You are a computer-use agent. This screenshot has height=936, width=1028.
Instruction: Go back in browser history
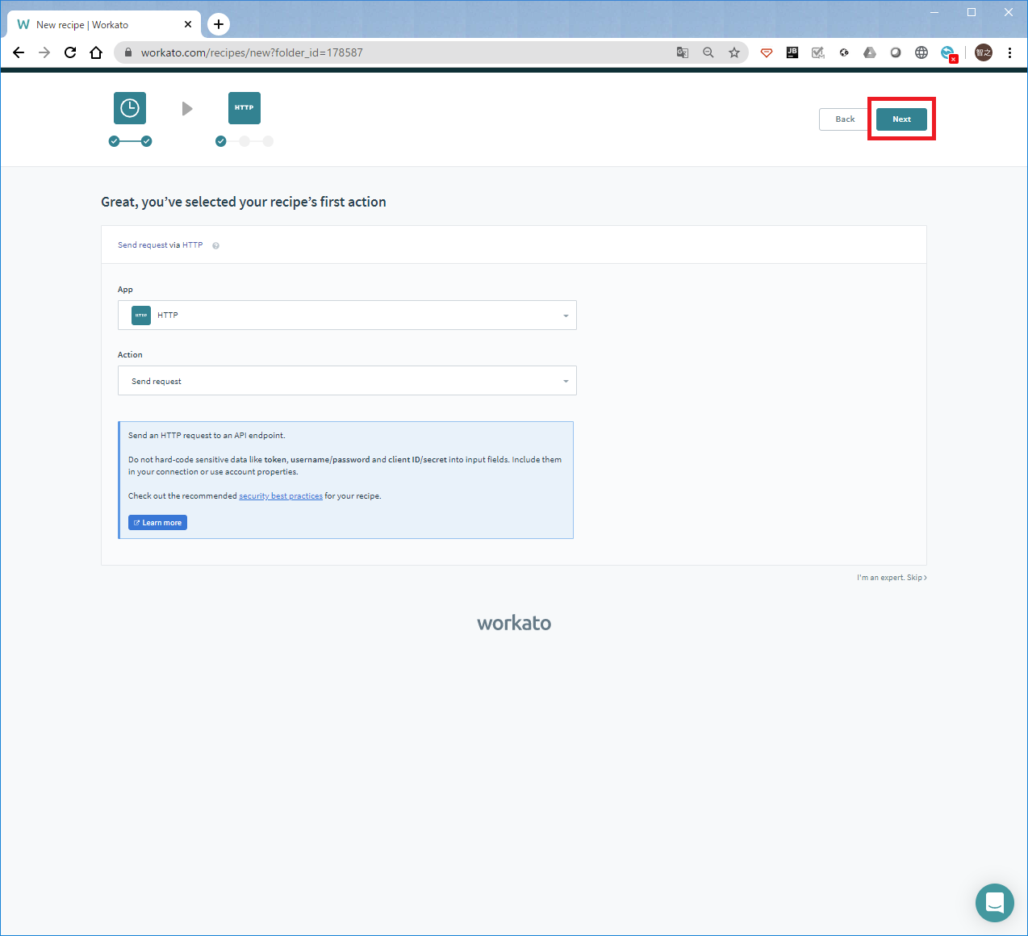[x=19, y=52]
